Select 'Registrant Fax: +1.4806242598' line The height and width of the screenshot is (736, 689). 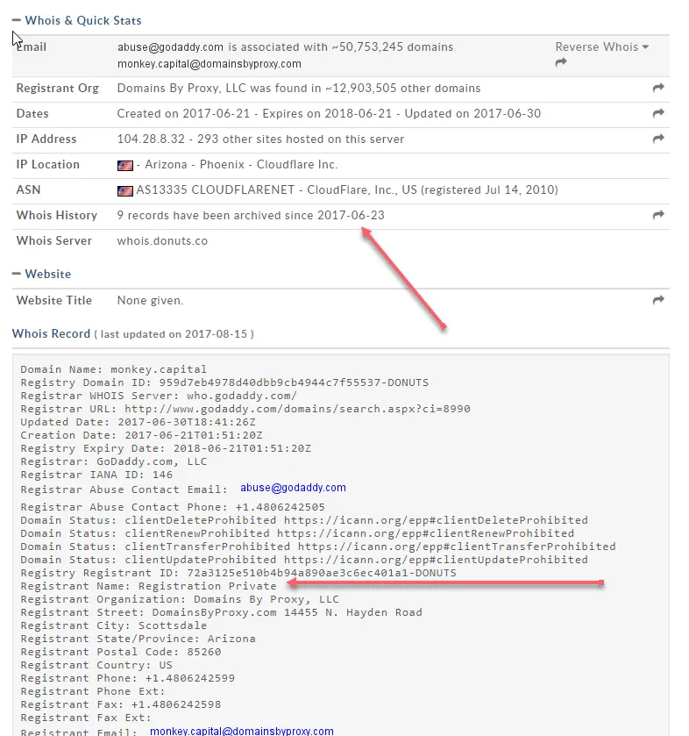point(121,704)
